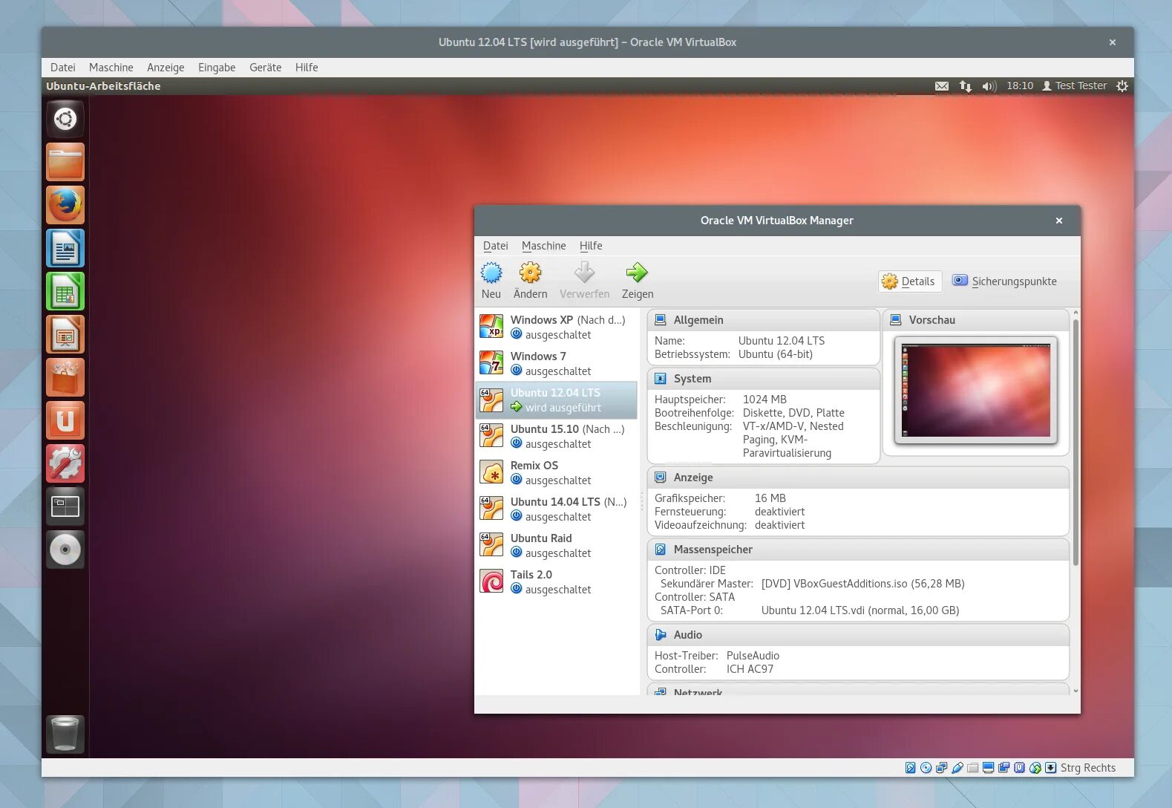This screenshot has width=1172, height=808.
Task: Click the Neu (new VM) toolbar icon
Action: 491,273
